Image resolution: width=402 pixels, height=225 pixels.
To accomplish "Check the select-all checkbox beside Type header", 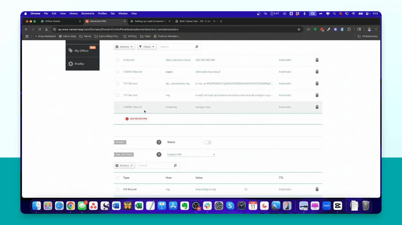I will coord(118,178).
